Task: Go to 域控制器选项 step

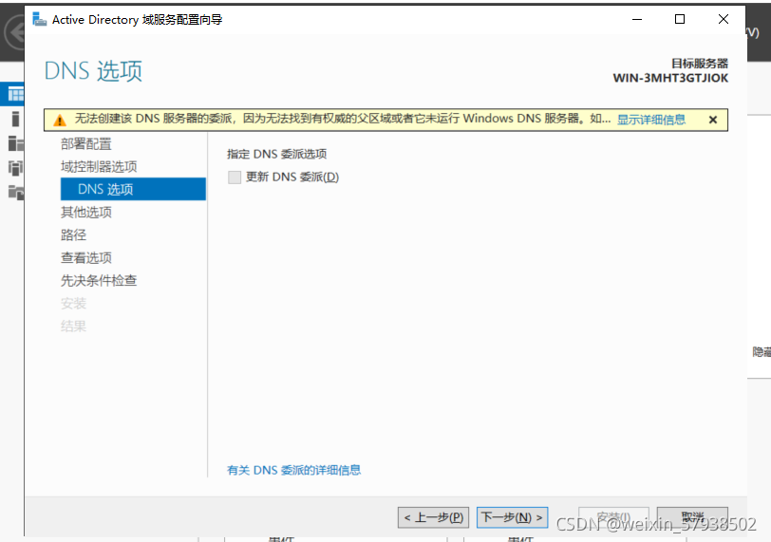Action: pos(99,166)
